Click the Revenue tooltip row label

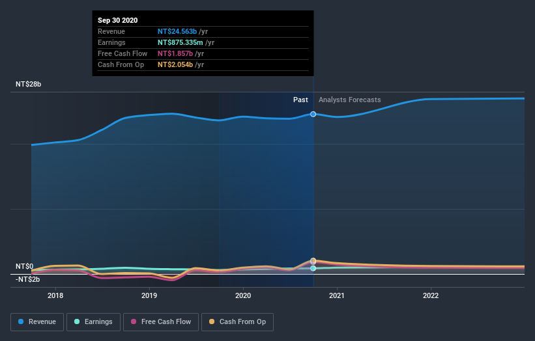[111, 31]
